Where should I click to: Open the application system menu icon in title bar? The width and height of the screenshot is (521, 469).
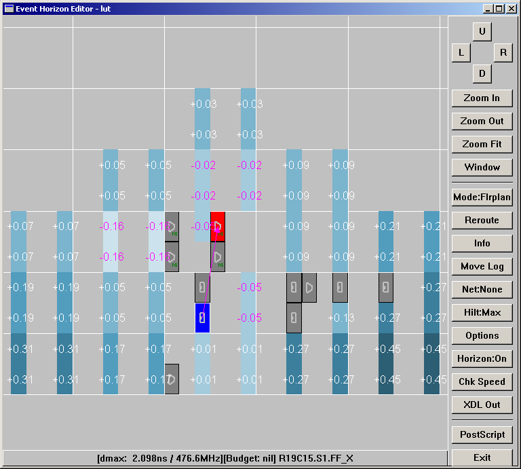coord(9,9)
